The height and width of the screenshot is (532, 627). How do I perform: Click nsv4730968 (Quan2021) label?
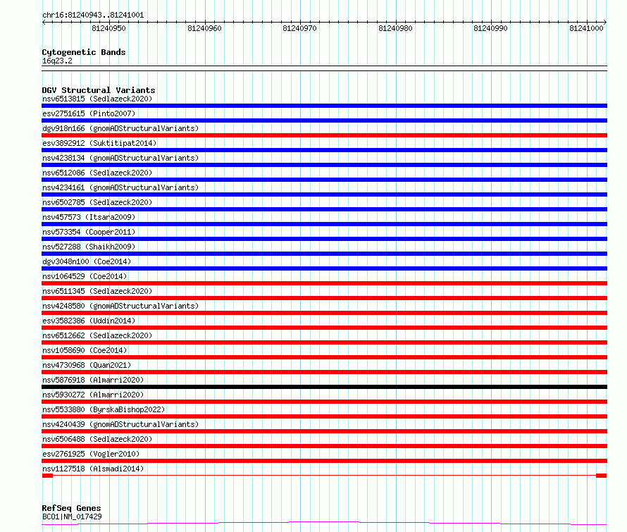tap(87, 365)
